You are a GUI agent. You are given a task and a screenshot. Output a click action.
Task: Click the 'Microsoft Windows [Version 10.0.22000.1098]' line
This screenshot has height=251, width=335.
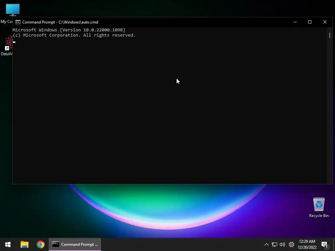[69, 30]
